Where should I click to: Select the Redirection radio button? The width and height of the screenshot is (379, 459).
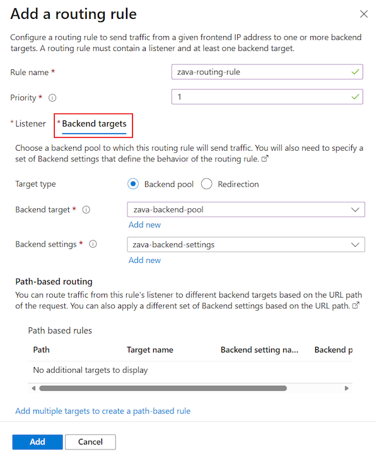(x=206, y=184)
